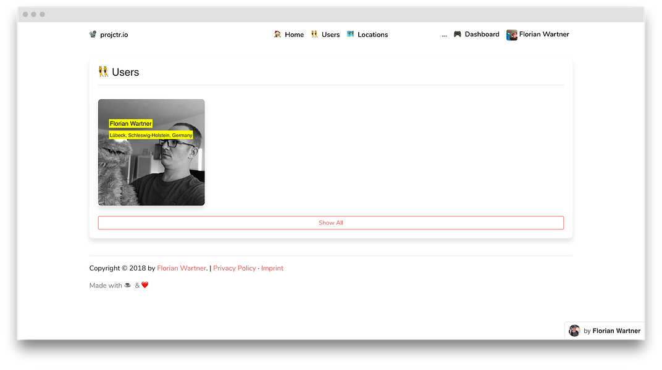This screenshot has width=662, height=370.
Task: Open the Imprint link
Action: tap(272, 268)
